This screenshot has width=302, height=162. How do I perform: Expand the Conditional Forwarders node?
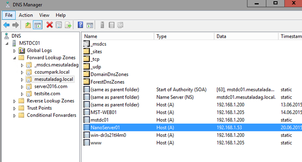(x=14, y=116)
